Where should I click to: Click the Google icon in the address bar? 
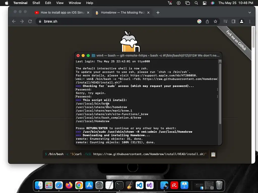[199, 21]
